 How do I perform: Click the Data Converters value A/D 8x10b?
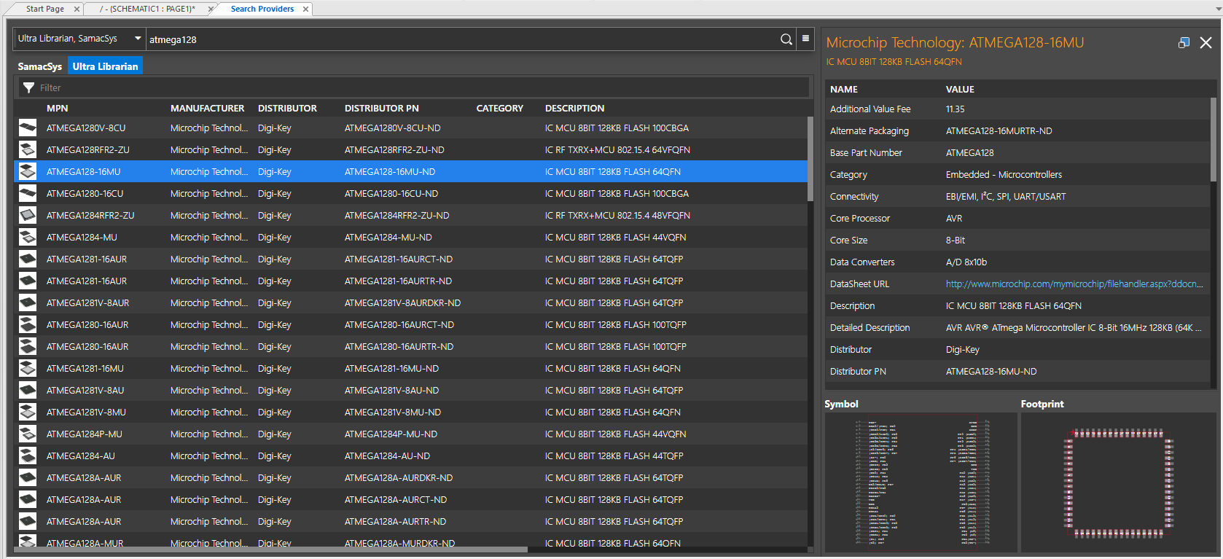click(966, 262)
